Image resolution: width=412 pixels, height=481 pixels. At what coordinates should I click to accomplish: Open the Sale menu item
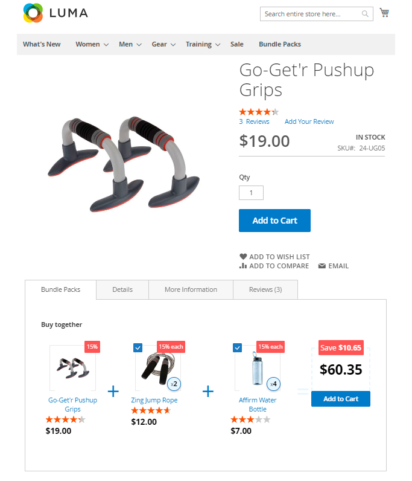pos(237,44)
